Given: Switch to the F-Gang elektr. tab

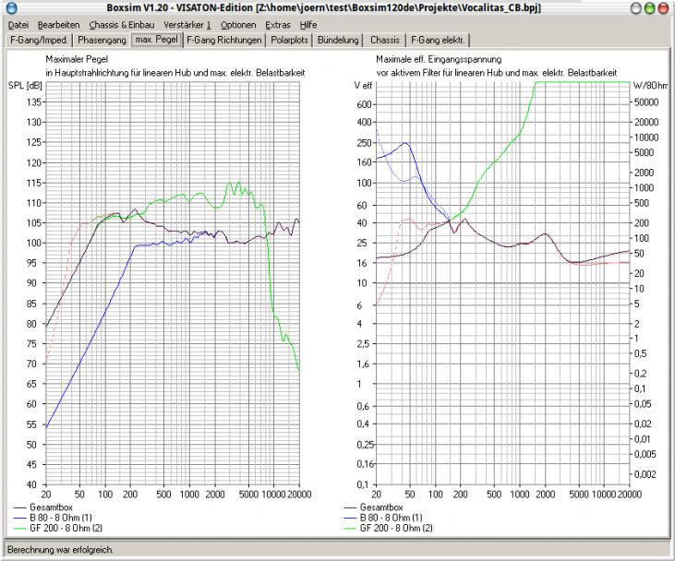Looking at the screenshot, I should tap(439, 41).
